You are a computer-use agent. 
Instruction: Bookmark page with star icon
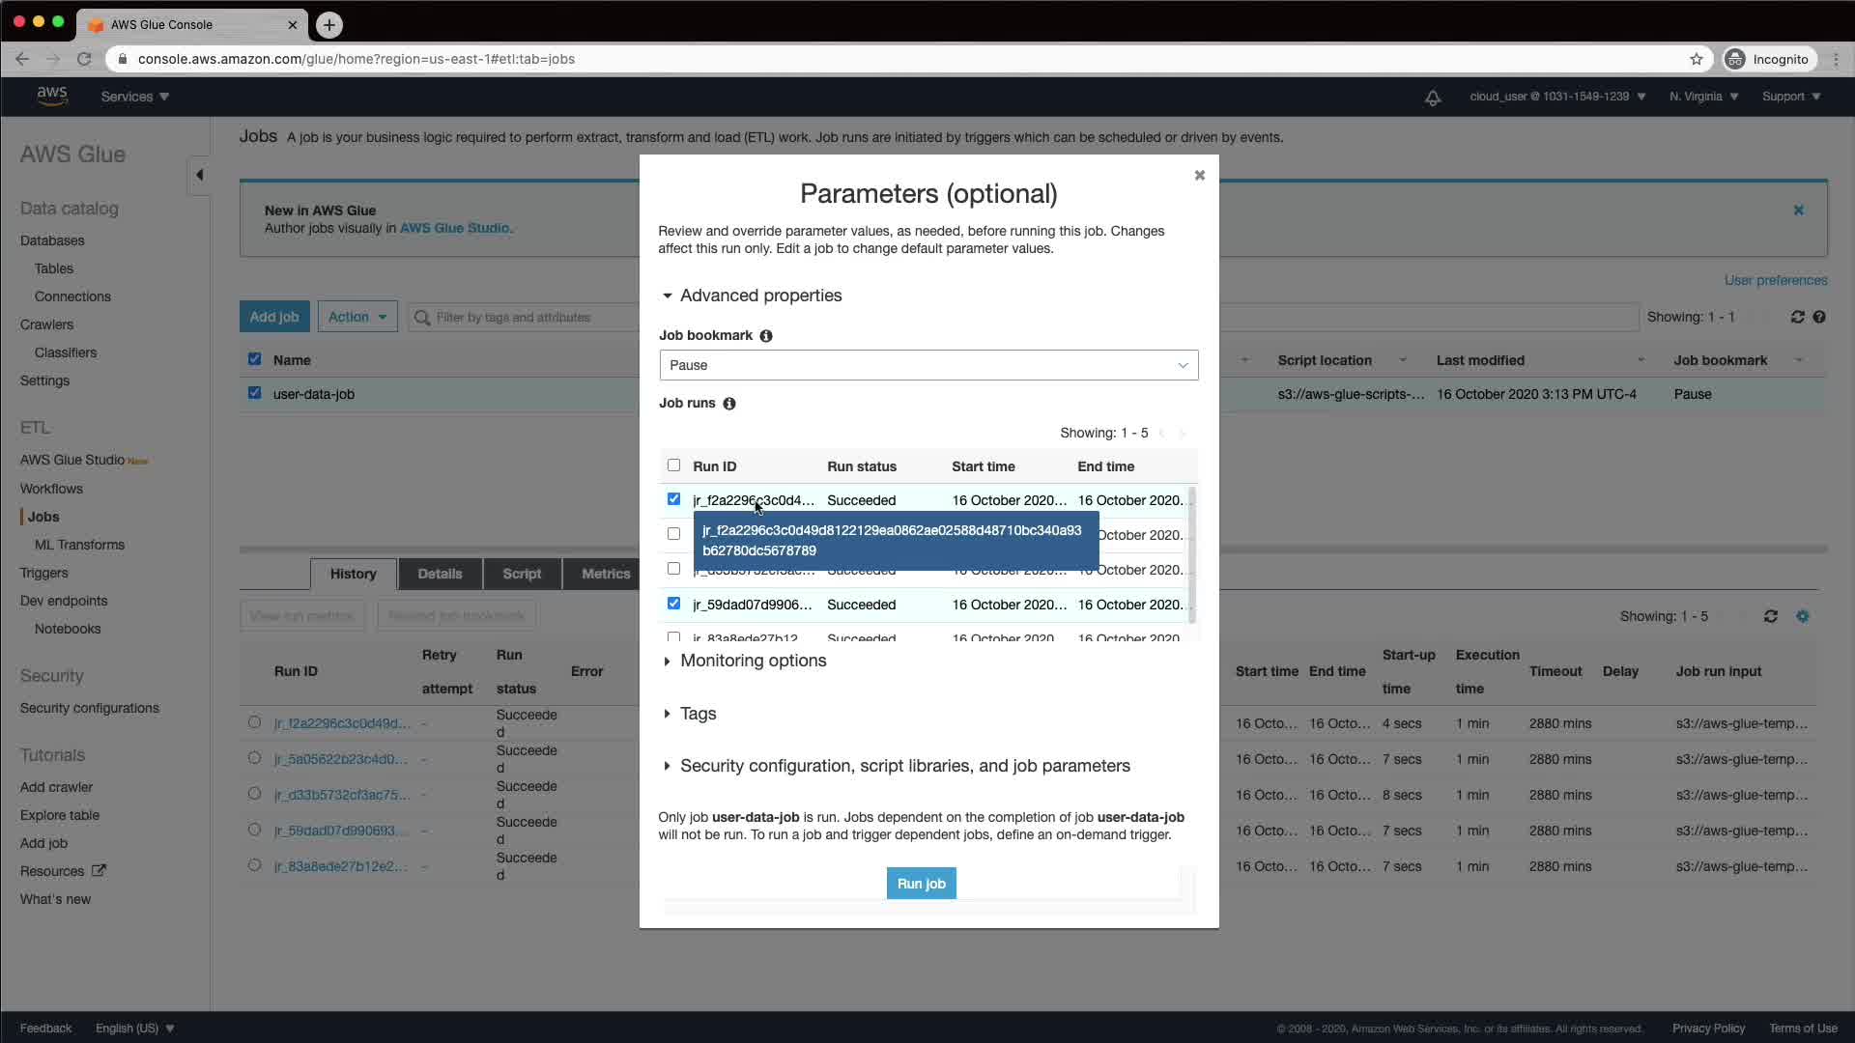point(1697,59)
